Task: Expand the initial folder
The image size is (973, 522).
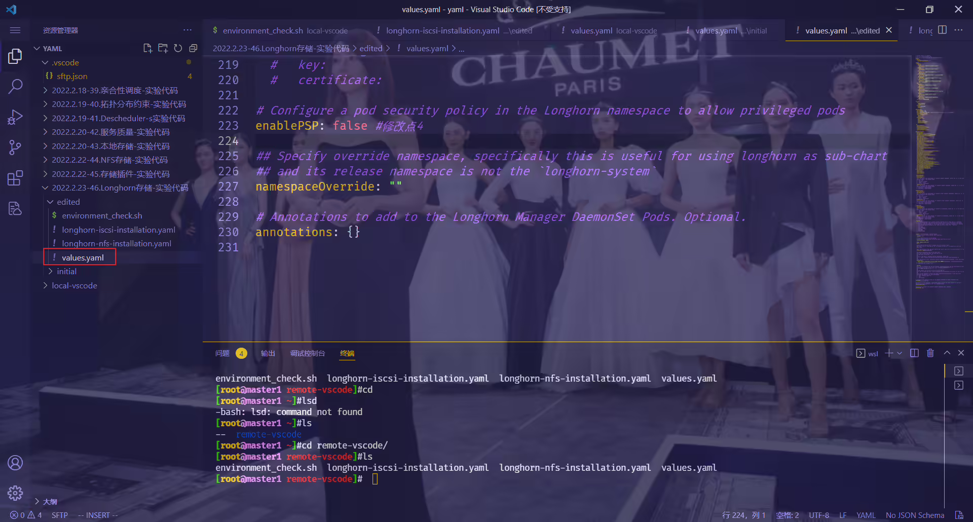Action: pos(66,272)
